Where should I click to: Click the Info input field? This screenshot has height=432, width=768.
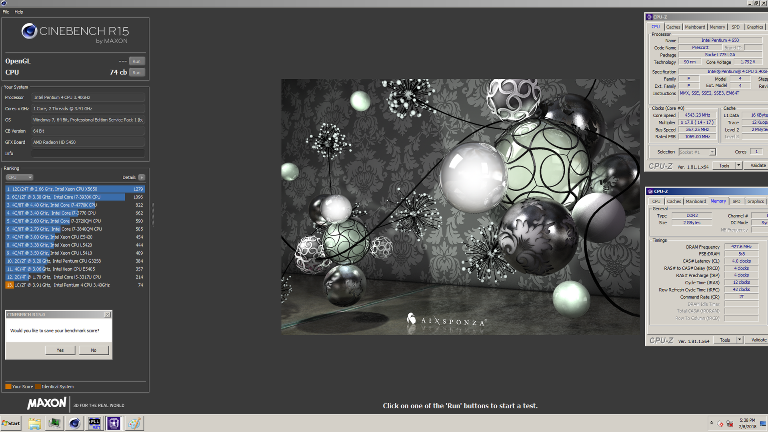[88, 153]
